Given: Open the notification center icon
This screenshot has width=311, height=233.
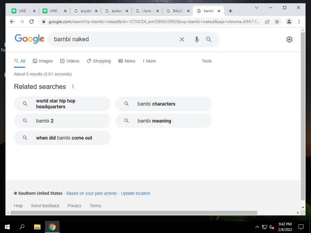Looking at the screenshot, I should (x=301, y=227).
